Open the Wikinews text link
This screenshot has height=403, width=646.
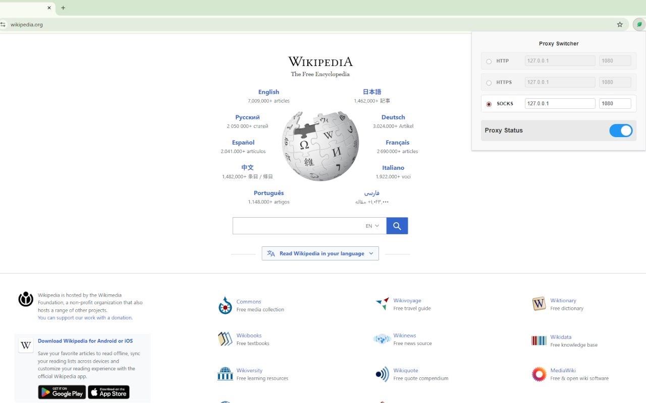point(405,335)
